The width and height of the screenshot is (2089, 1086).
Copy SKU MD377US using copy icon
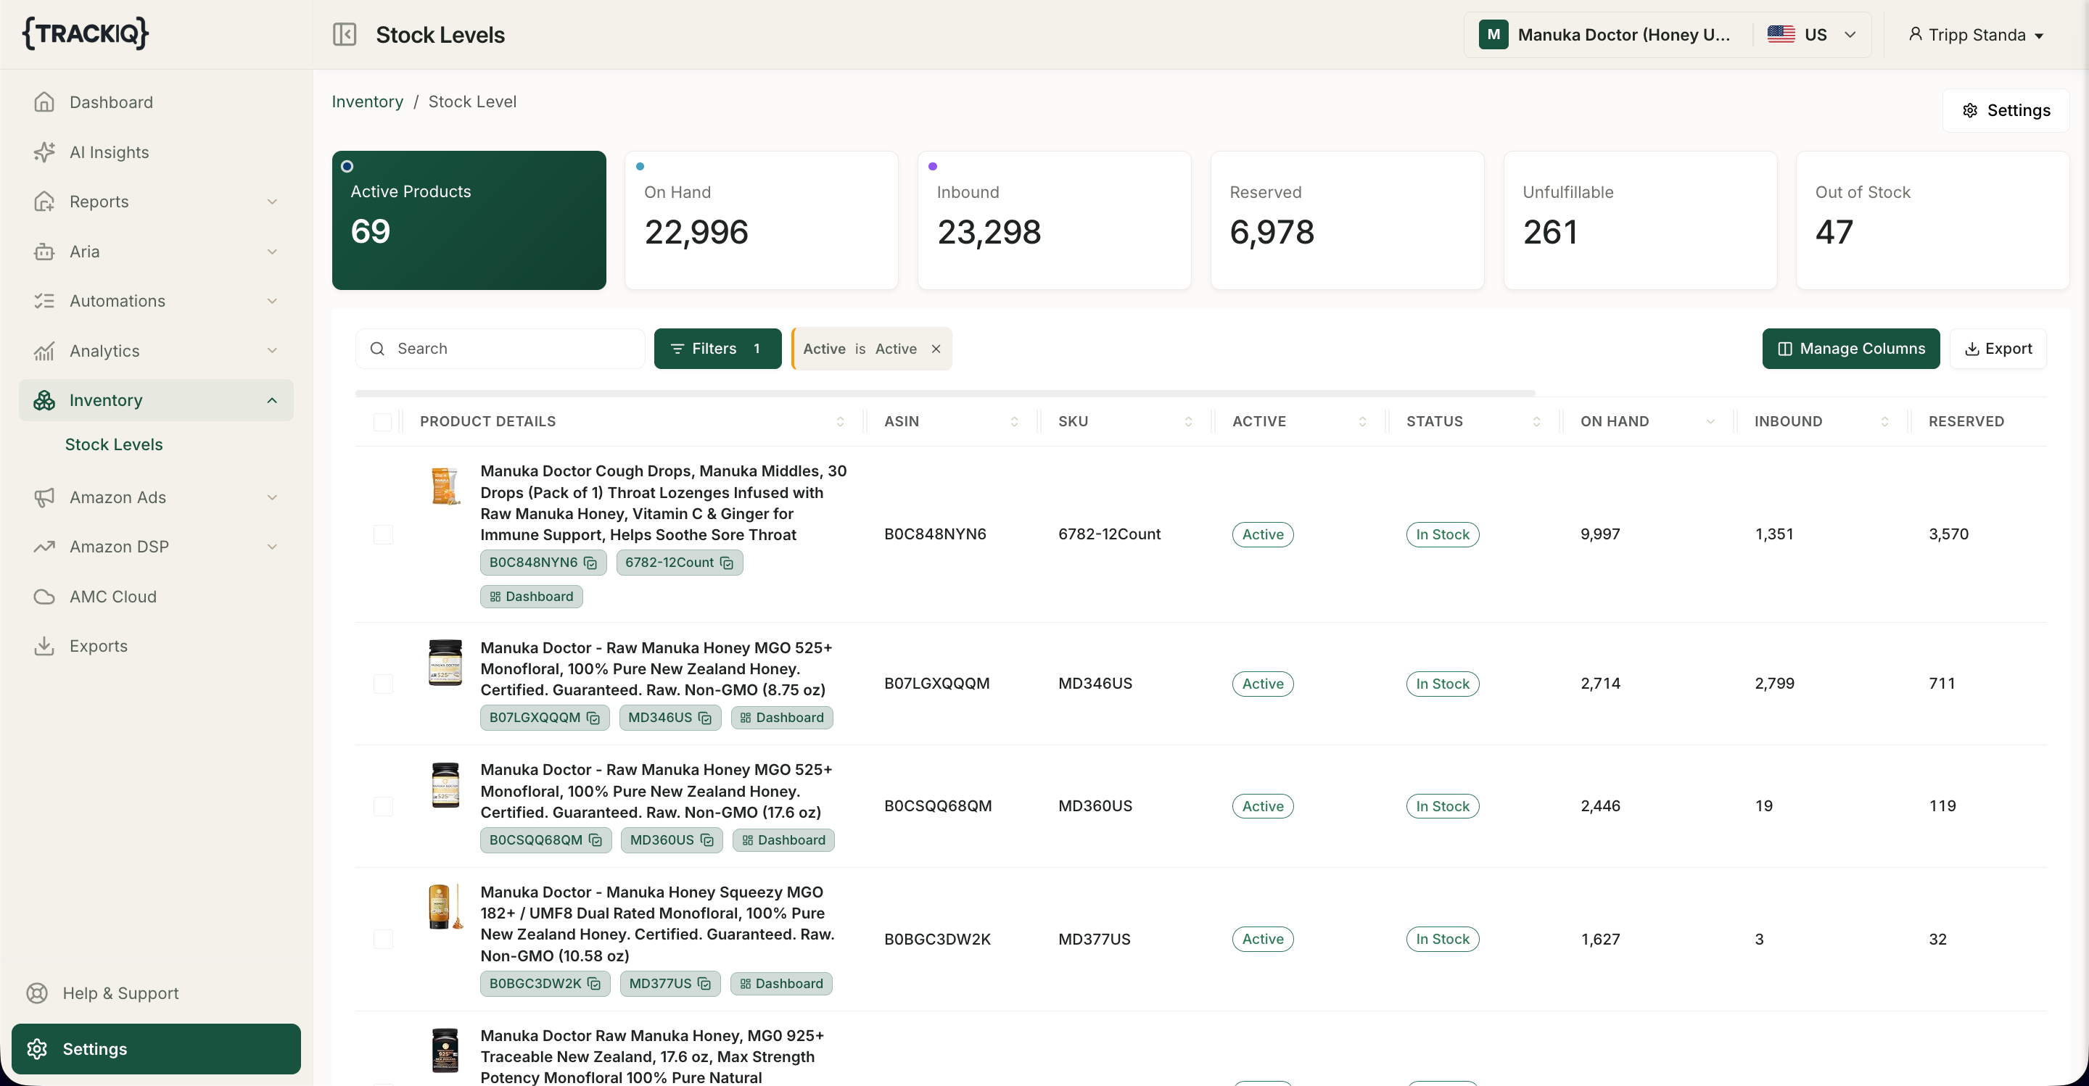pyautogui.click(x=704, y=984)
